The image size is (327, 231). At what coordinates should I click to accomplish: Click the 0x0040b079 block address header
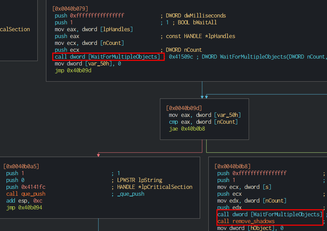70,9
